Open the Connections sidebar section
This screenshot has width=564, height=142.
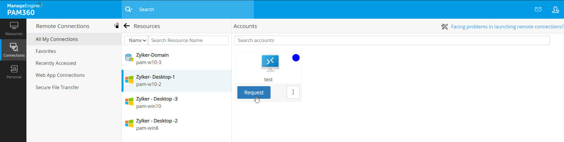tap(14, 50)
